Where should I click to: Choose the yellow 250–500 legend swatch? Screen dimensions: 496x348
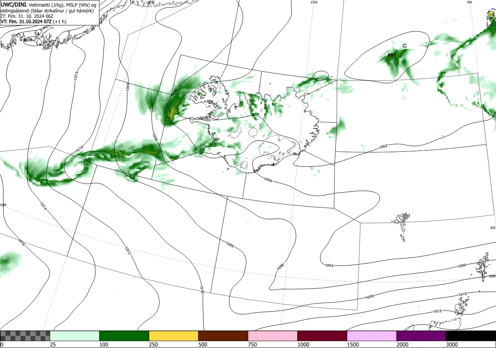coord(174,336)
